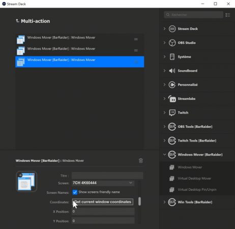235x229 pixels.
Task: Click OBS Studio label
Action: coord(187,43)
